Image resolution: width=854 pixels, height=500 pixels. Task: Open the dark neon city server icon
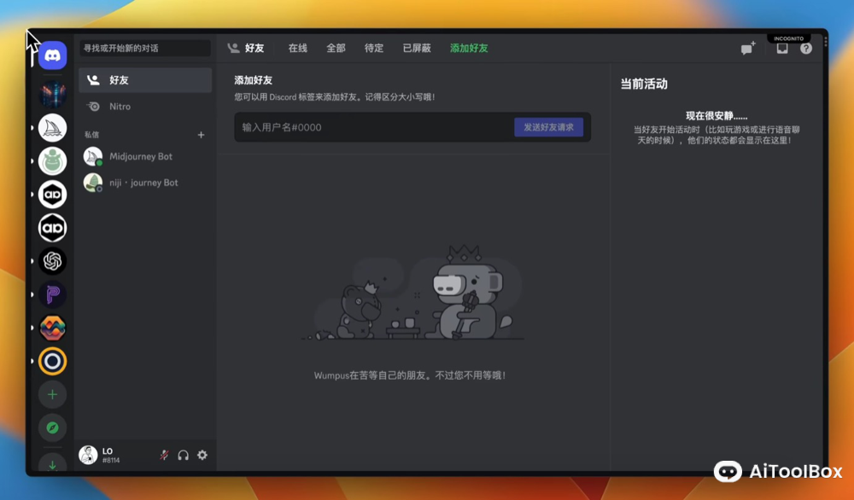[x=52, y=94]
